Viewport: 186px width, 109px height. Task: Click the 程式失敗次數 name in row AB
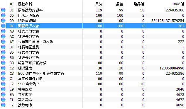click(x=28, y=31)
